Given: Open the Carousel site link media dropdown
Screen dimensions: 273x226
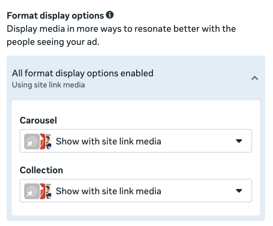Looking at the screenshot, I should (136, 141).
